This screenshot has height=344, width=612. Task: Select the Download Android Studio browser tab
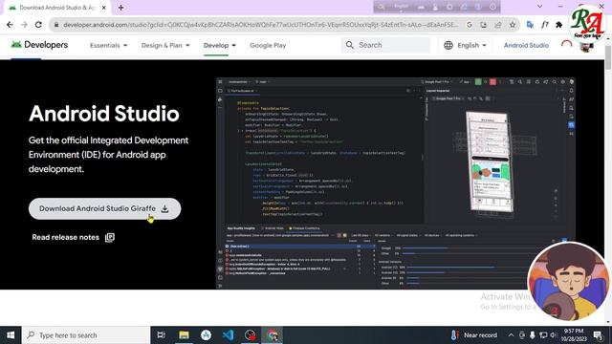click(57, 8)
